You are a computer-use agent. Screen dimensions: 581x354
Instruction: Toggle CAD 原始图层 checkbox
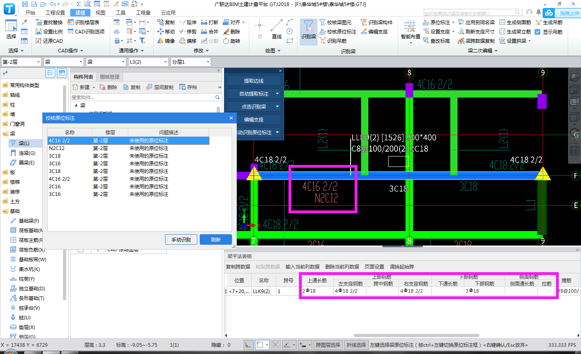[x=81, y=250]
